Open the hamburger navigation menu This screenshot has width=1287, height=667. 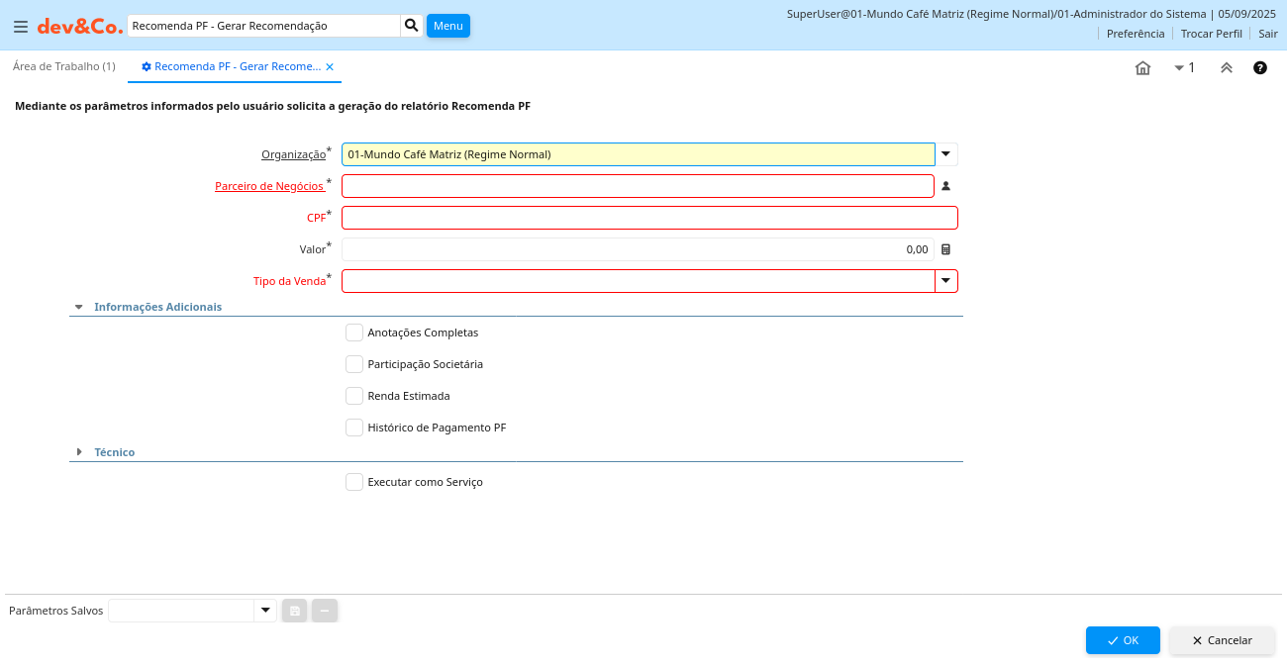click(21, 27)
